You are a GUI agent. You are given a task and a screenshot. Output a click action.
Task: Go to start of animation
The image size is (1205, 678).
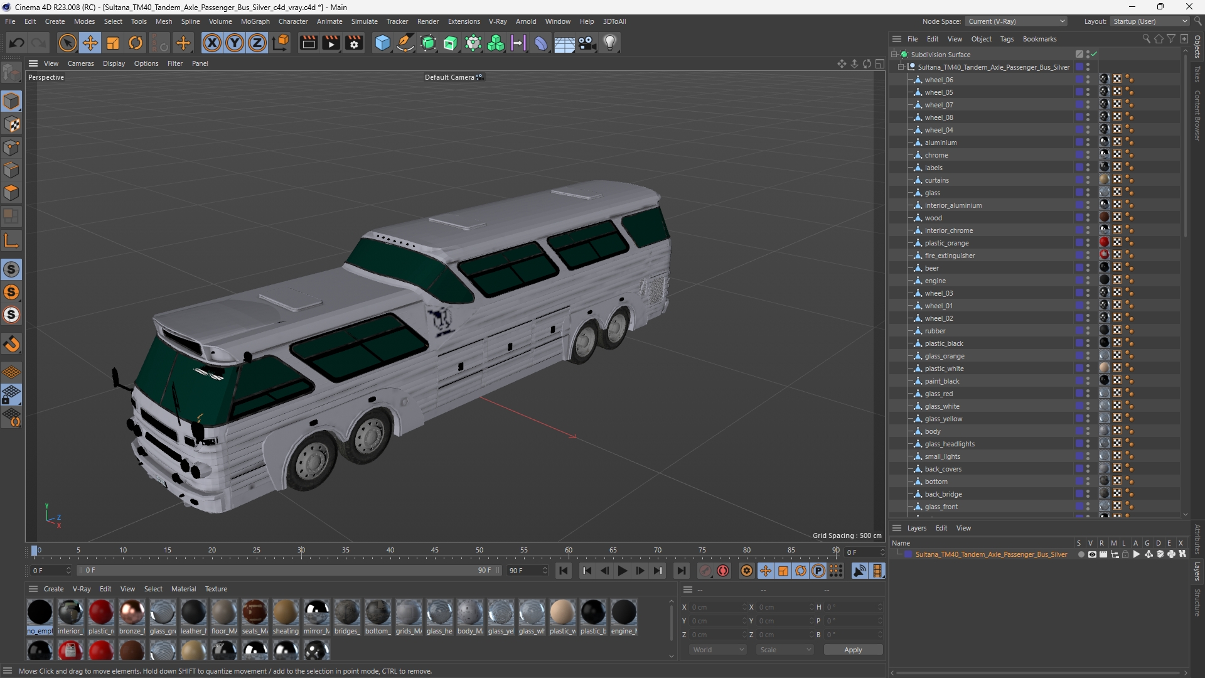point(564,571)
